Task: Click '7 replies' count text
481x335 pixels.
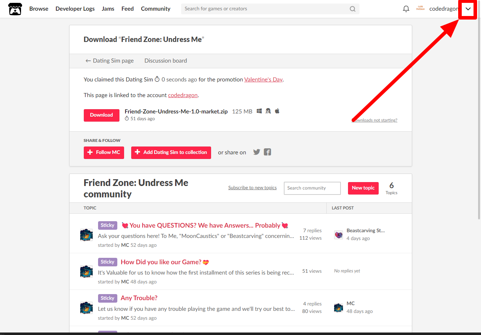Action: click(312, 230)
